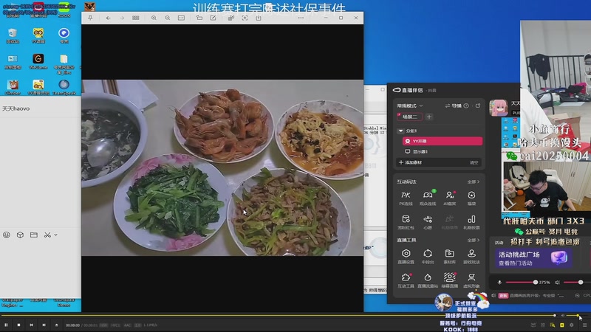Image resolution: width=591 pixels, height=332 pixels.
Task: Open TeamSpeak desktop shortcut
Action: (64, 87)
